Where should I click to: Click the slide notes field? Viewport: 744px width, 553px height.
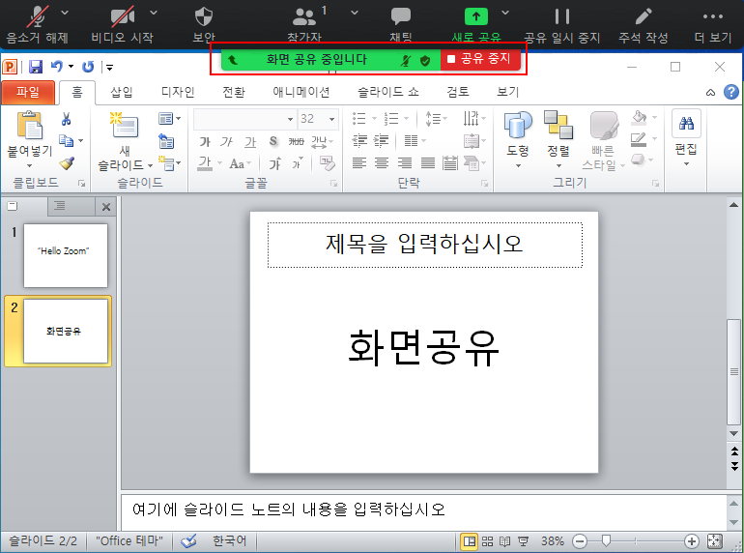[x=425, y=510]
